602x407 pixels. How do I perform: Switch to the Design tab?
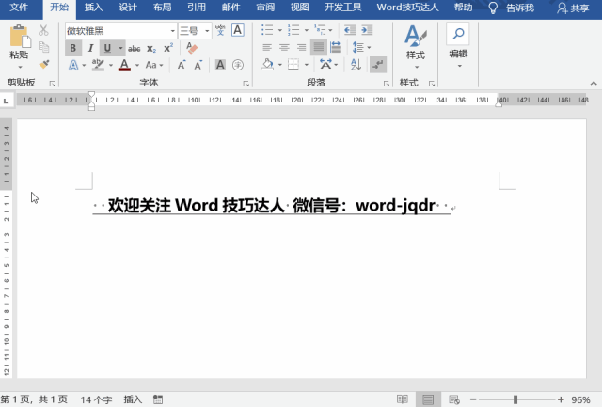pos(128,8)
